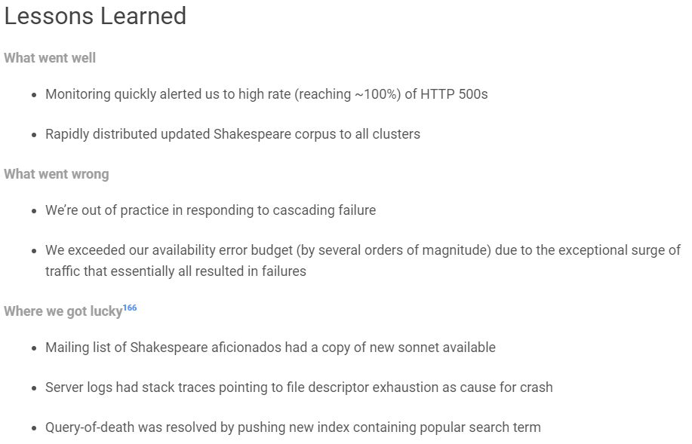This screenshot has width=692, height=444.
Task: Select the What went wrong subheading
Action: (x=57, y=174)
